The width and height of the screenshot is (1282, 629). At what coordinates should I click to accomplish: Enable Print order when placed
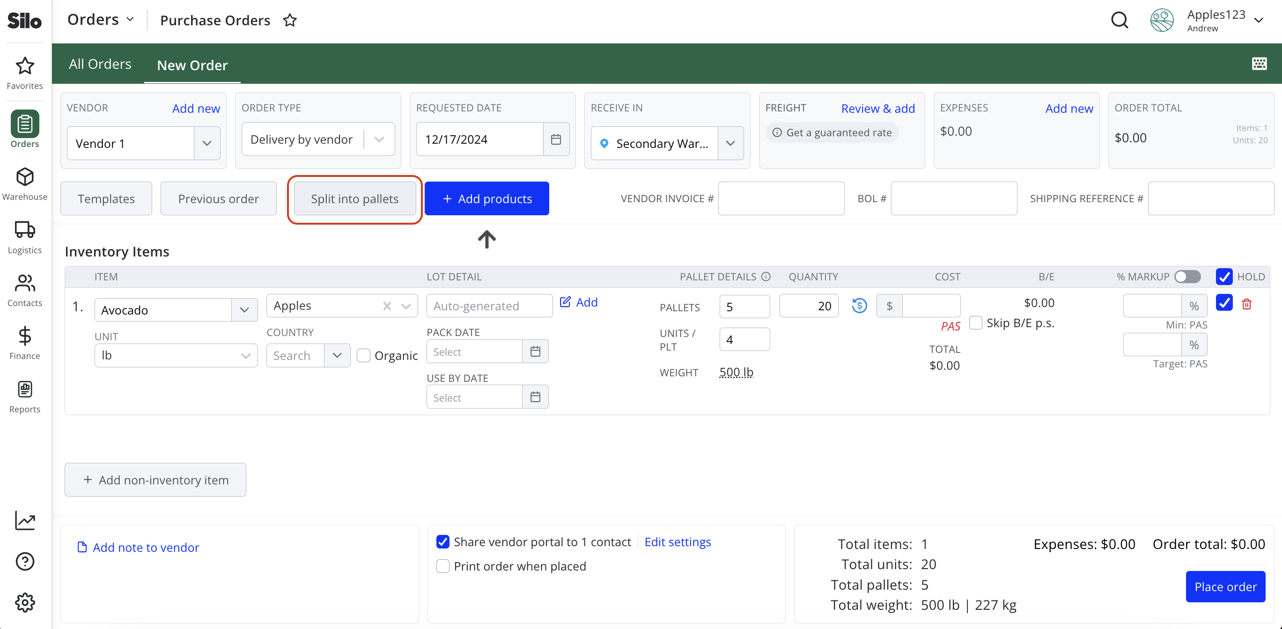click(x=442, y=566)
